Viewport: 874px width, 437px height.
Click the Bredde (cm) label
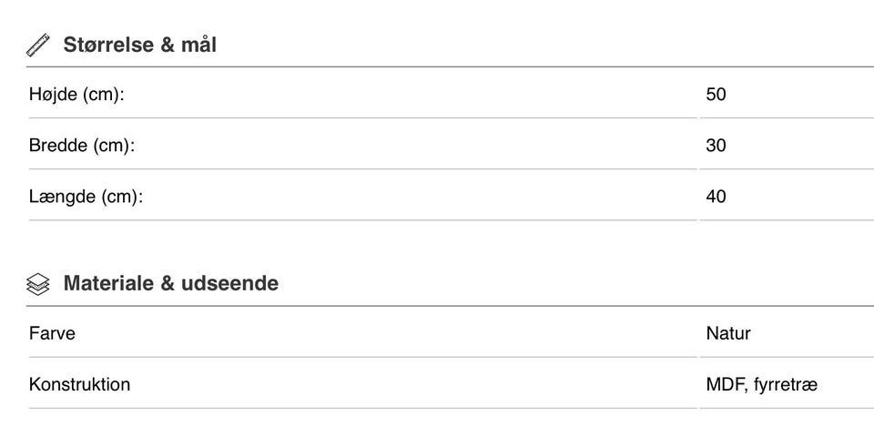click(x=82, y=145)
